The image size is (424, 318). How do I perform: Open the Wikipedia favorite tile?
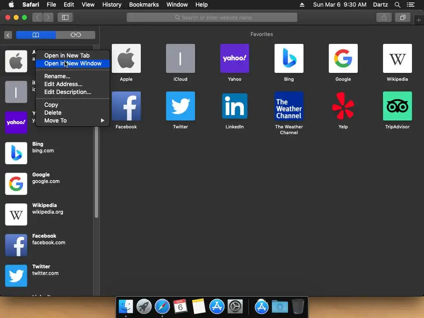(x=397, y=58)
